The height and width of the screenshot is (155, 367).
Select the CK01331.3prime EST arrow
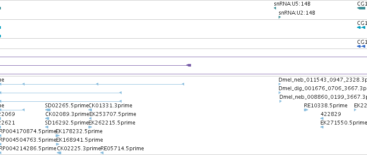pos(90,110)
